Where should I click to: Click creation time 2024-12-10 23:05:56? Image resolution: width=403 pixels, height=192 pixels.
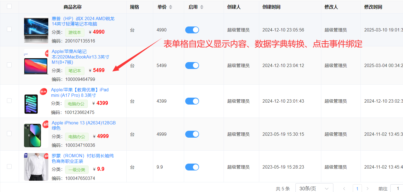click(283, 30)
